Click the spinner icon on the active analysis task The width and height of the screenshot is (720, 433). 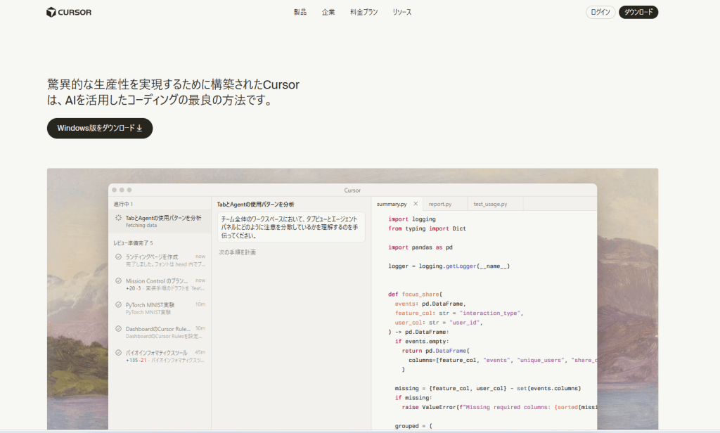point(119,217)
